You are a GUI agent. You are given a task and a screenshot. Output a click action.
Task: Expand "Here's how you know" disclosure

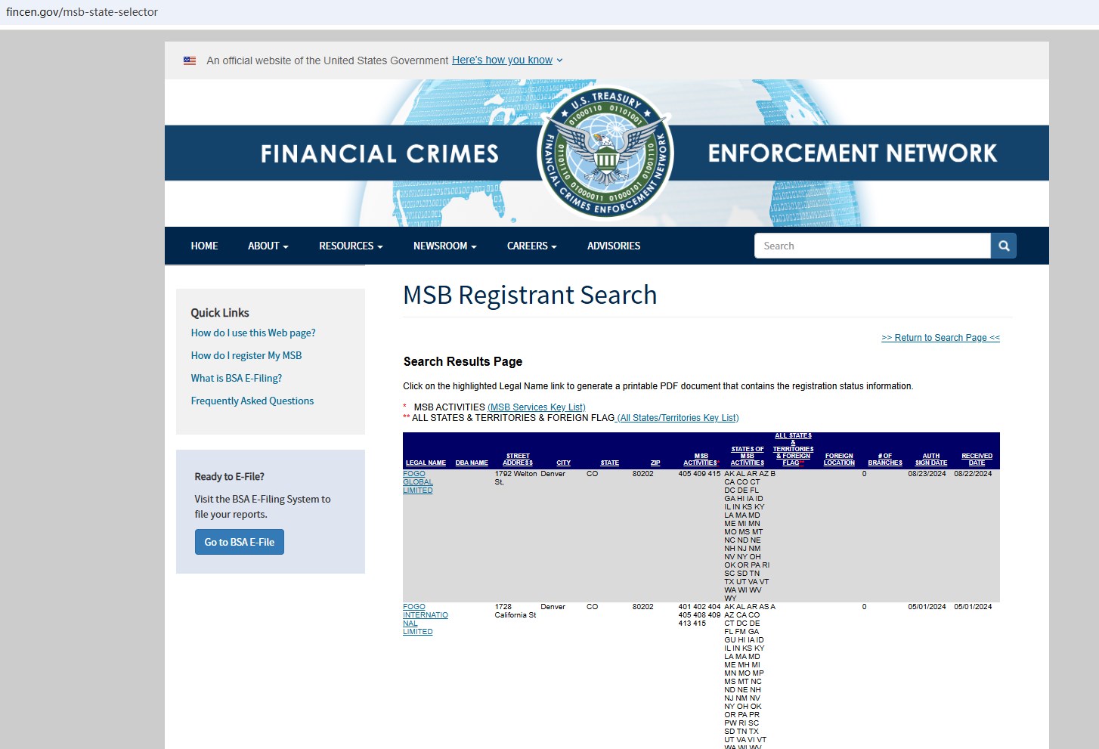click(507, 60)
